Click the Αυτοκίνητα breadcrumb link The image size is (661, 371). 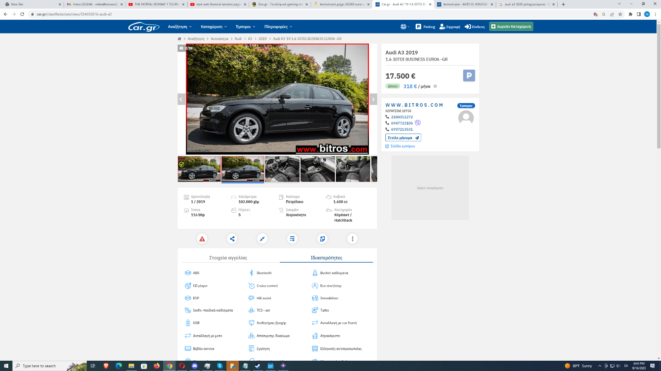tap(219, 39)
